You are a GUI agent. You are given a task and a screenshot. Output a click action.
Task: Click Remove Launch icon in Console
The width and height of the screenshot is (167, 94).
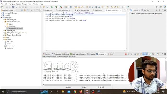[129, 54]
